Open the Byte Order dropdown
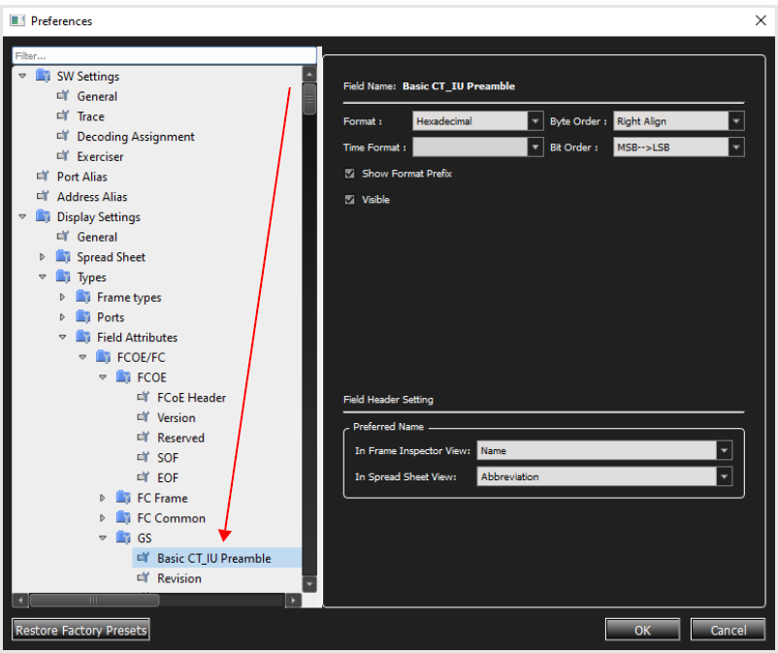778x653 pixels. [x=679, y=121]
